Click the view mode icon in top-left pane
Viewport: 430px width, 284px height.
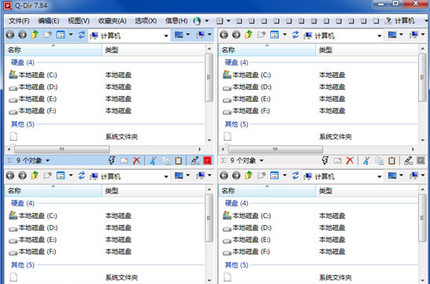pyautogui.click(x=61, y=35)
